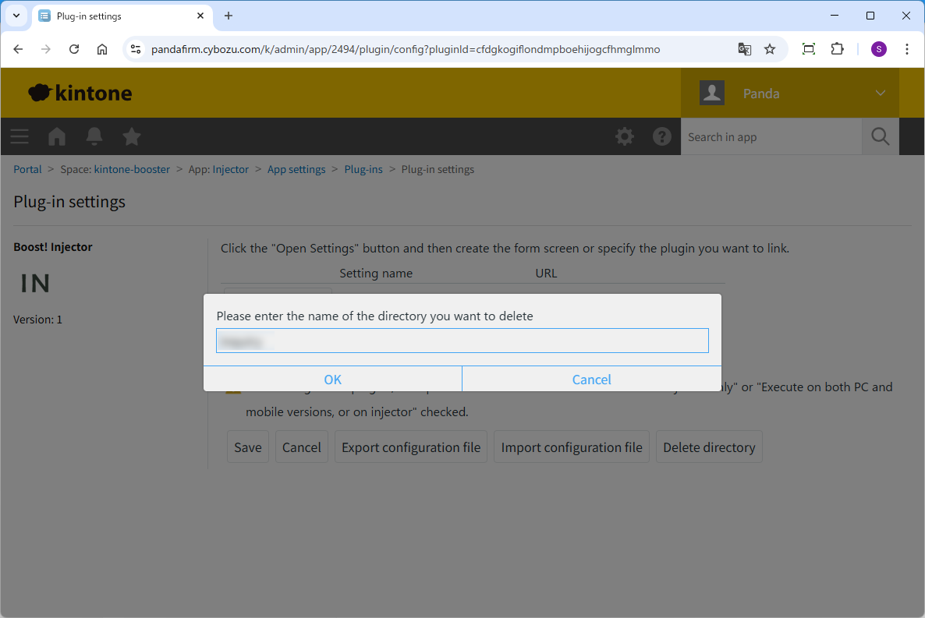Viewport: 925px width, 618px height.
Task: Open the favorites star icon
Action: 132,137
